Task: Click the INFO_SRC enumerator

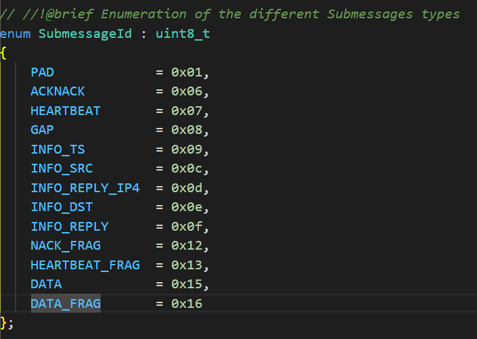Action: [x=62, y=168]
